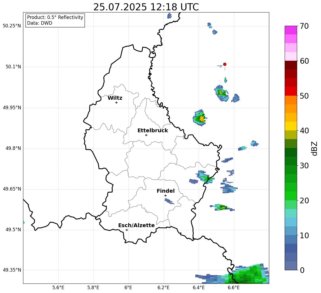This screenshot has height=293, width=321.
Task: Click the colorbar tick label '30'
Action: click(304, 166)
